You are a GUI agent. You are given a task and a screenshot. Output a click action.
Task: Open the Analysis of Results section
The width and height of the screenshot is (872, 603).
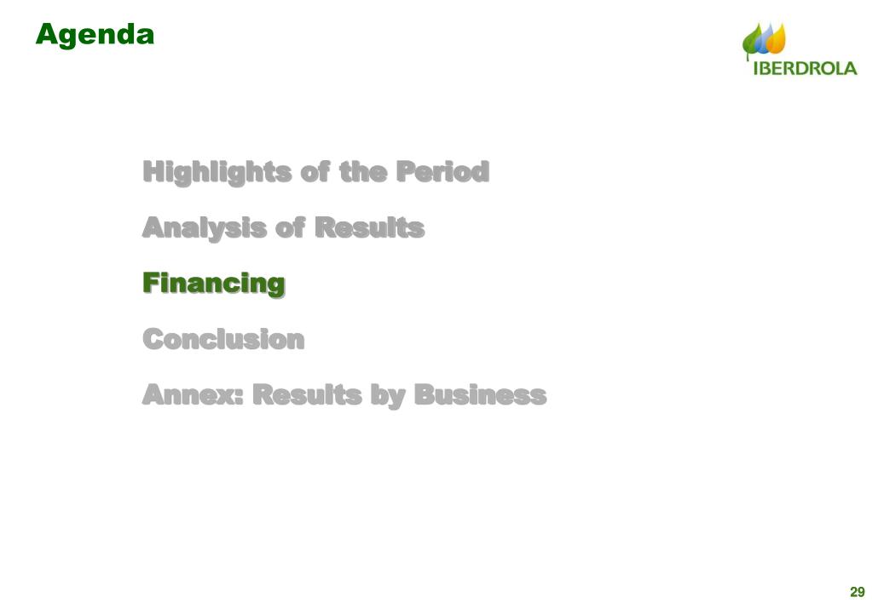(284, 228)
